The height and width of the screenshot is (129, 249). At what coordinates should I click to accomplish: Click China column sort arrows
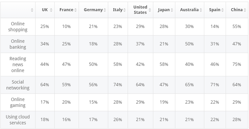[x=245, y=10]
